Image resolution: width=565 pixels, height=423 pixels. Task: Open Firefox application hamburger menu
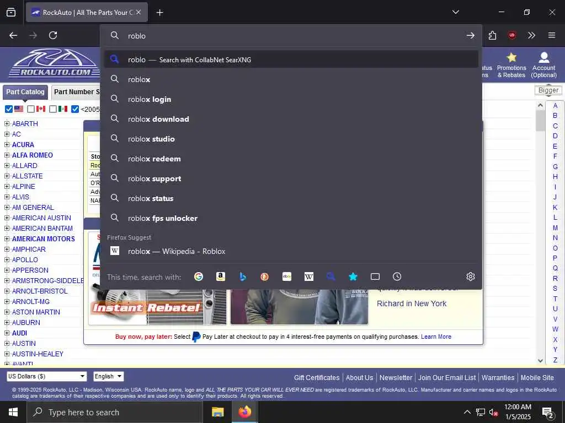point(552,35)
